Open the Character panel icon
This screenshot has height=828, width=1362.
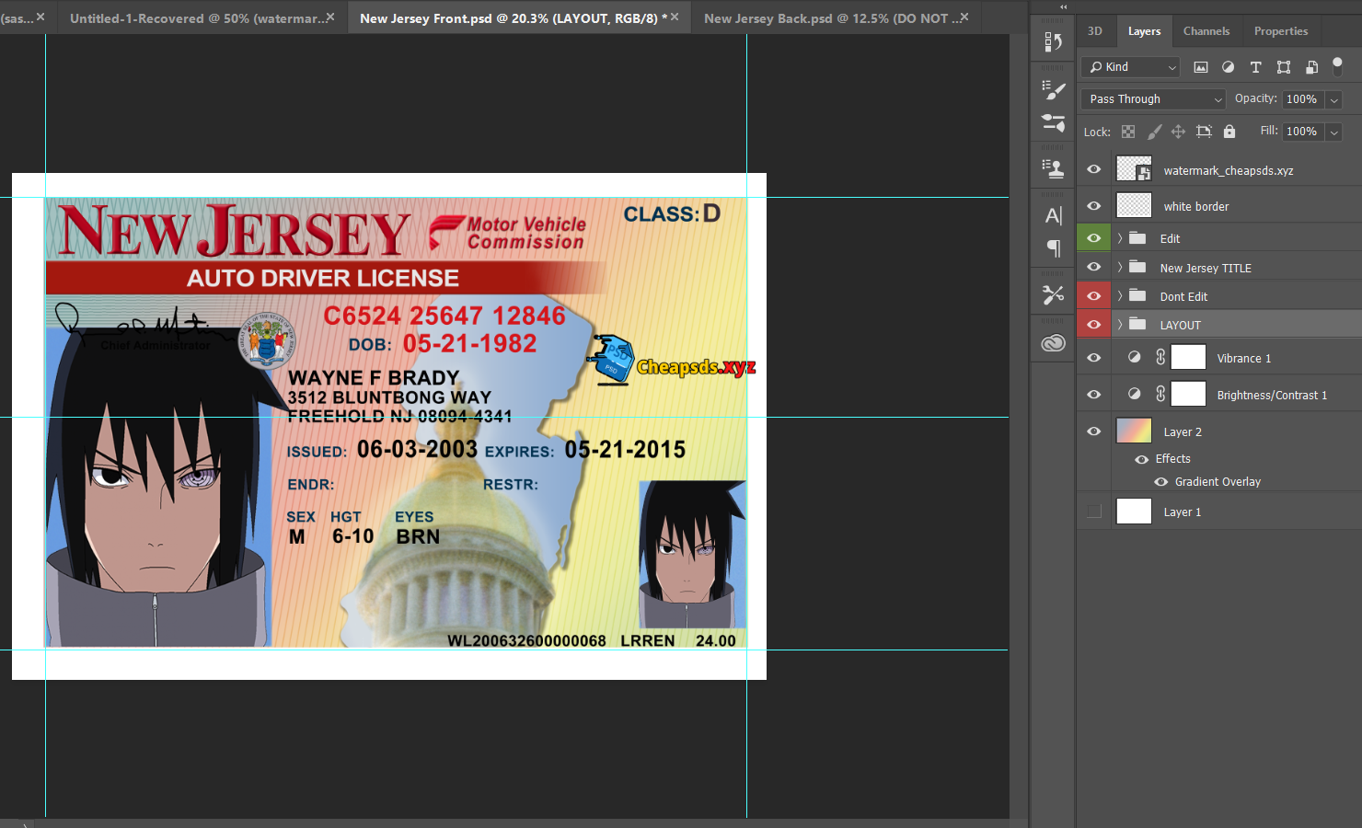(1053, 216)
